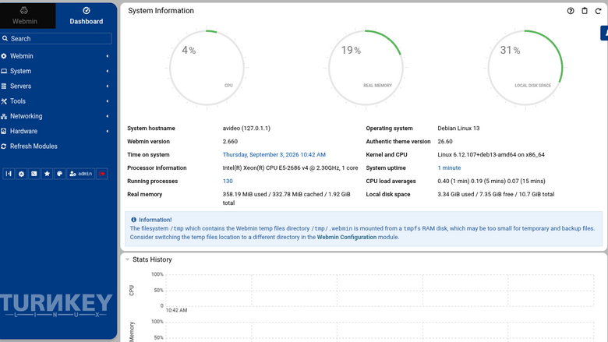
Task: Open favorites with the star icon
Action: 47,174
